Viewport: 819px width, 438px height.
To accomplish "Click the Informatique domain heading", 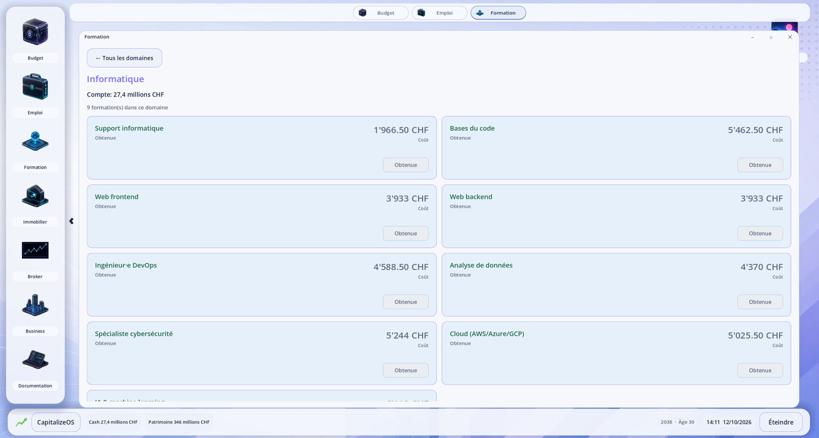I will point(115,79).
